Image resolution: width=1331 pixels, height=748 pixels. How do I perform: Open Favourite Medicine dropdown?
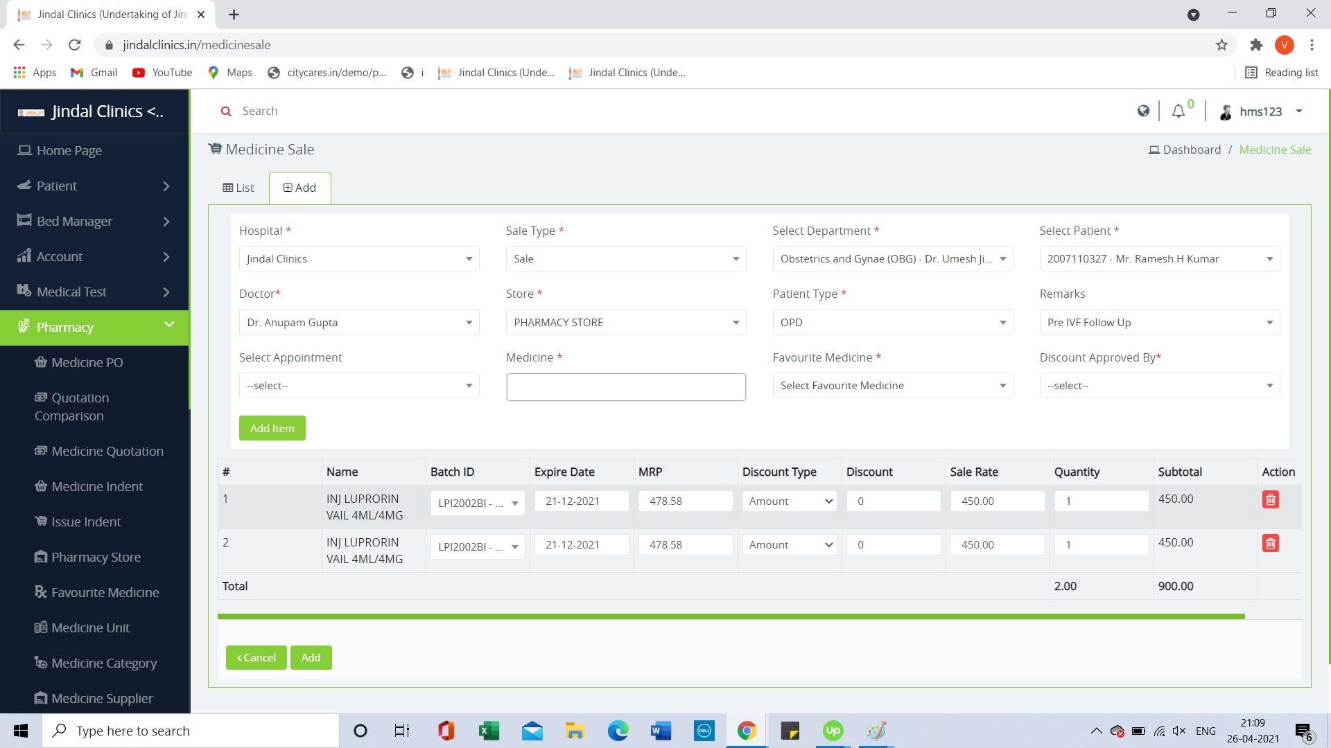point(892,386)
